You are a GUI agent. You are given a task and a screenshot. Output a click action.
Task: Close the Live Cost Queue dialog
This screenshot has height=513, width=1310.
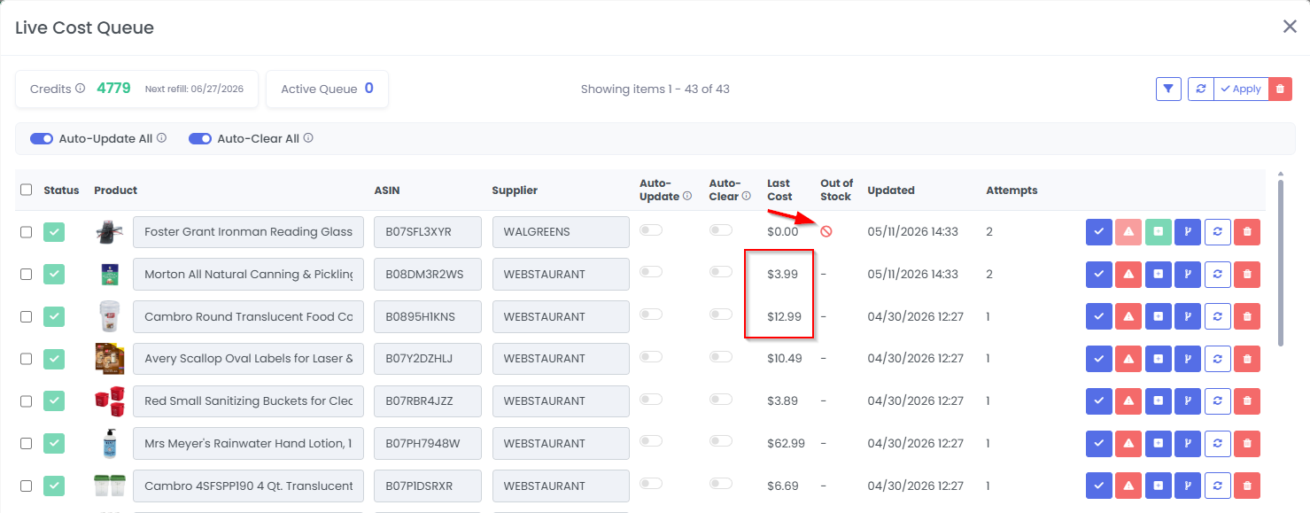click(x=1290, y=27)
